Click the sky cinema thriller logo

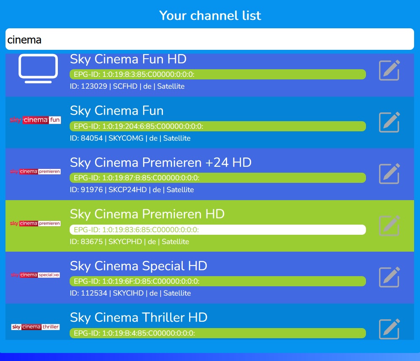click(35, 327)
